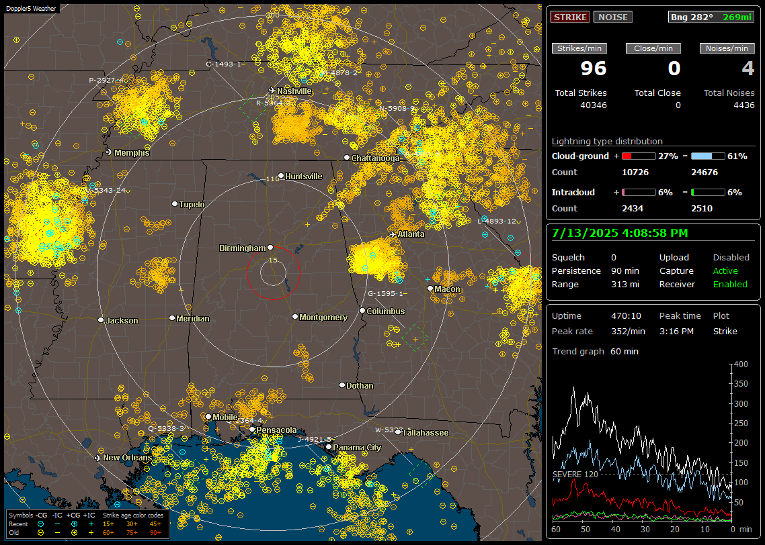Viewport: 765px width, 545px height.
Task: Click the Old -IC yellow dash symbol
Action: pyautogui.click(x=58, y=533)
